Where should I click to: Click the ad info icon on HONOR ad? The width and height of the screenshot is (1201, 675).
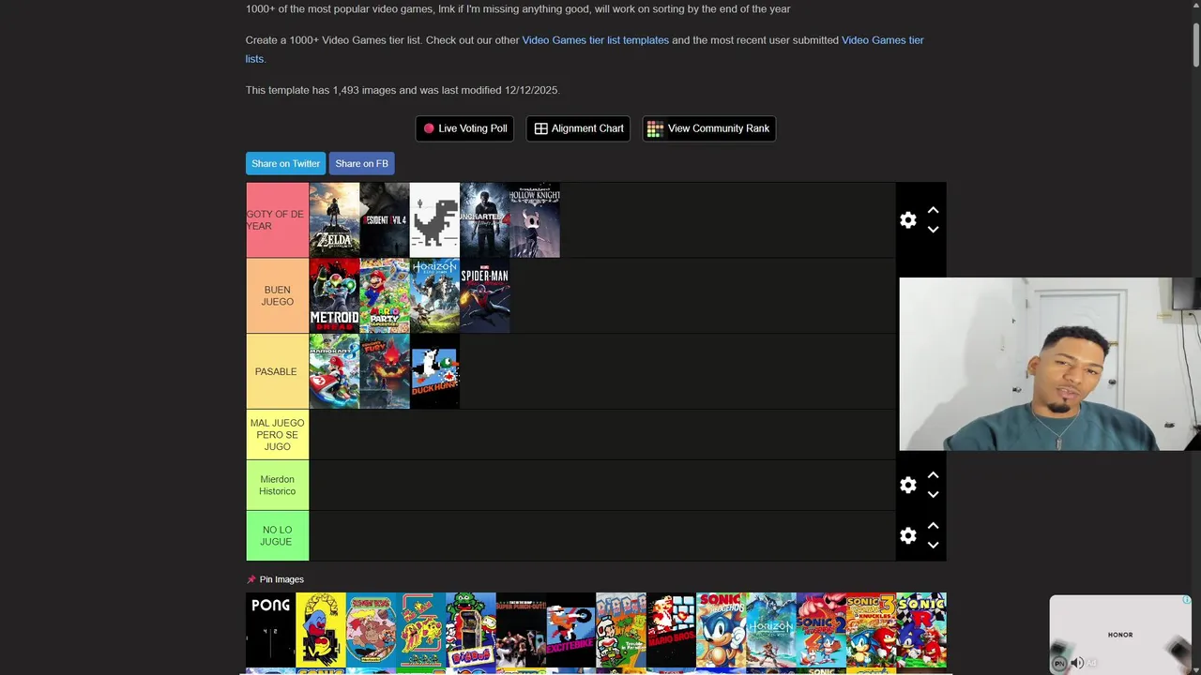[x=1187, y=600]
